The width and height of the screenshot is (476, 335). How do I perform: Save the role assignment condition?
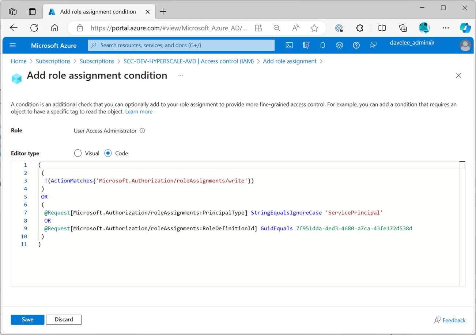(27, 320)
